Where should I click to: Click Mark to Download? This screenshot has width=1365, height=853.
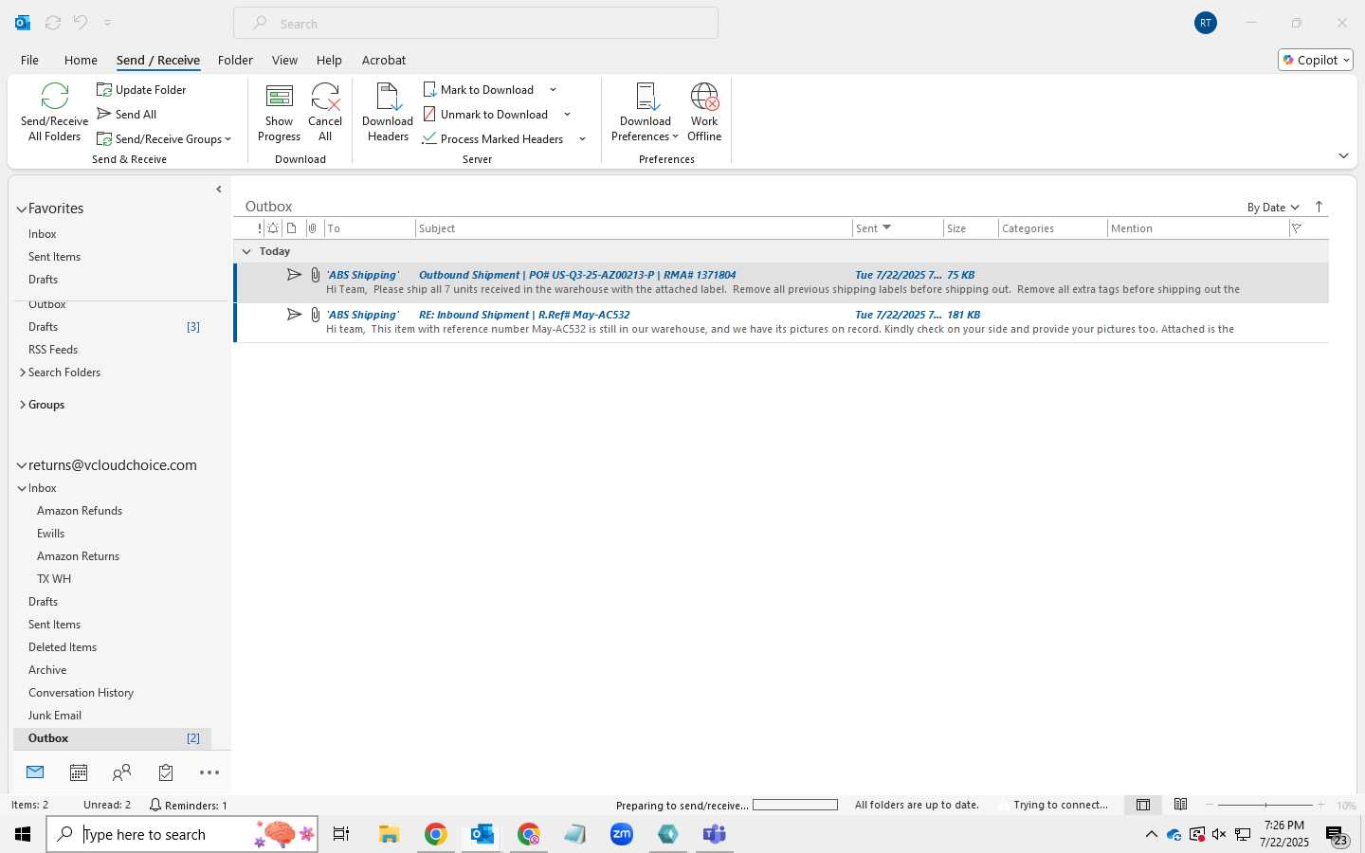[479, 90]
